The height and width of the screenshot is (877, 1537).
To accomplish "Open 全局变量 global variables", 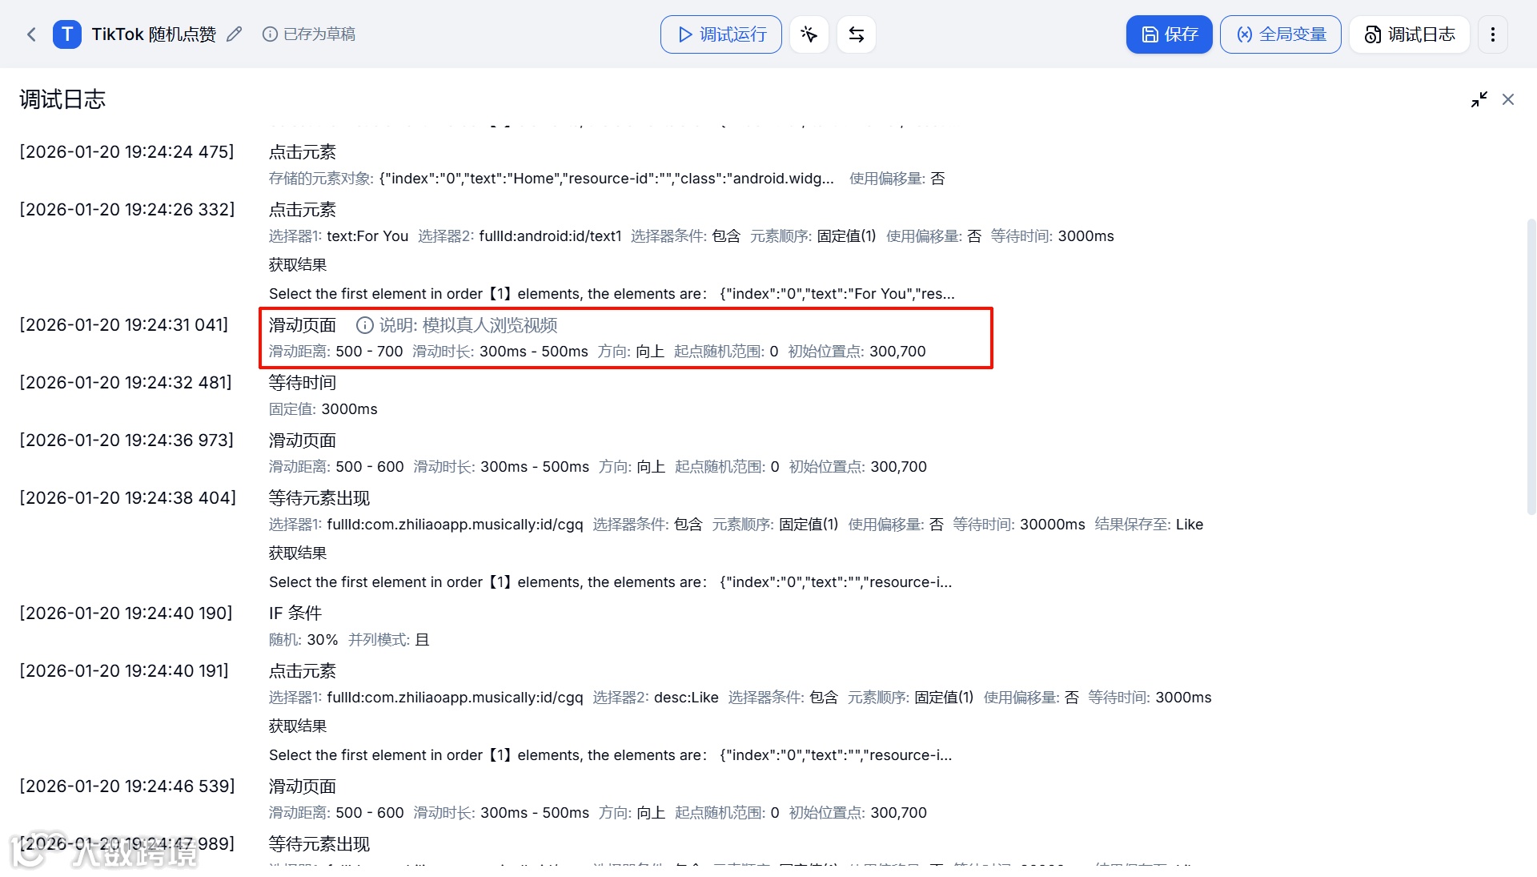I will pos(1280,34).
